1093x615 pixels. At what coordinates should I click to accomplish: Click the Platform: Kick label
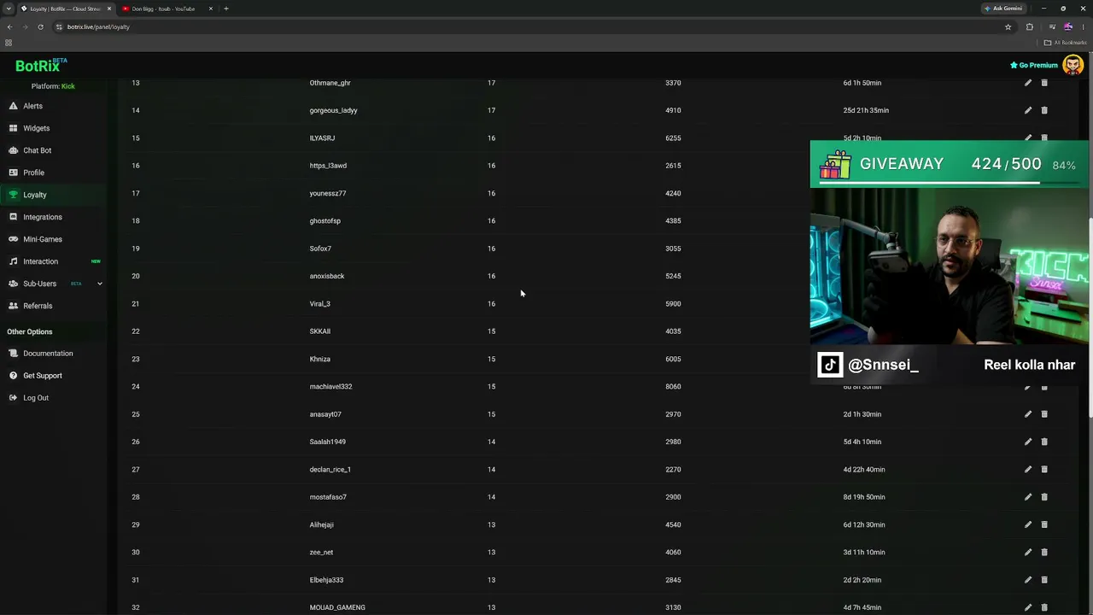[53, 86]
